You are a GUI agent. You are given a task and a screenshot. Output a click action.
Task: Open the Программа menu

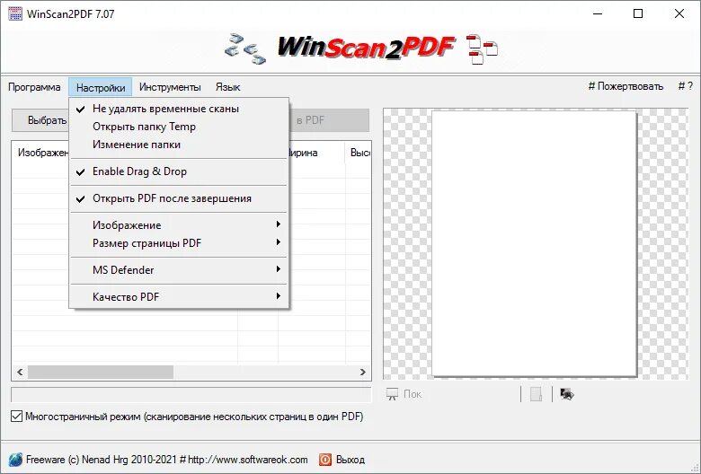(34, 87)
